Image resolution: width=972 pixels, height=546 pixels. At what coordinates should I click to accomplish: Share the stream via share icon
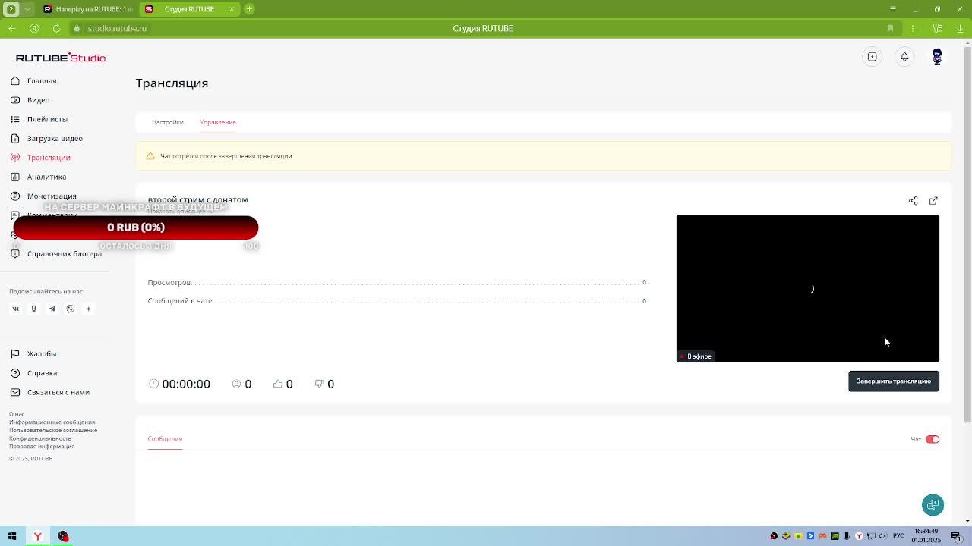coord(914,201)
